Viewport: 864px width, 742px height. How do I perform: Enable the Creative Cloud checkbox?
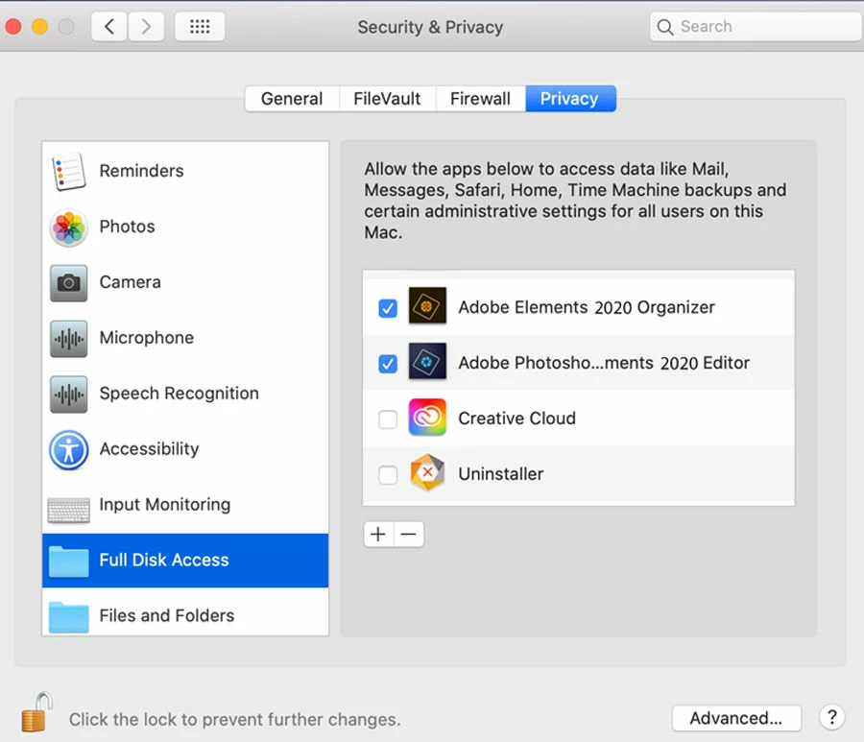[x=388, y=419]
